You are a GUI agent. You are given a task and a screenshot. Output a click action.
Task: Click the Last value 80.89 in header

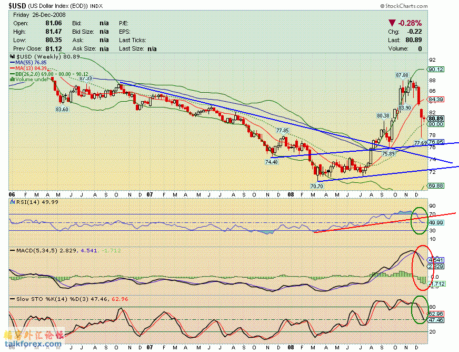click(414, 40)
